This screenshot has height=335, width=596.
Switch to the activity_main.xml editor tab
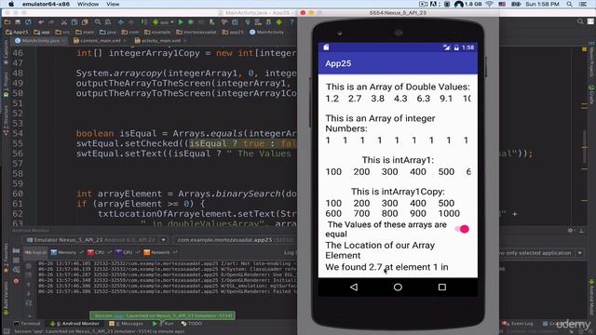click(x=160, y=40)
